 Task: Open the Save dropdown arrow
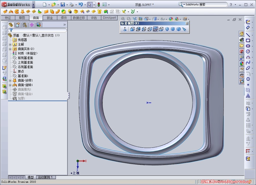[67, 5]
